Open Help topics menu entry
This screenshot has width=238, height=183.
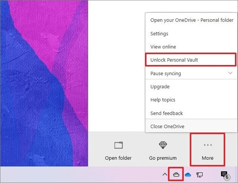coord(192,100)
